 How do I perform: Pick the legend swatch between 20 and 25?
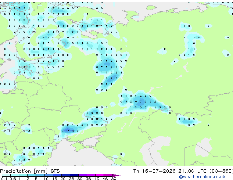tap(66, 175)
